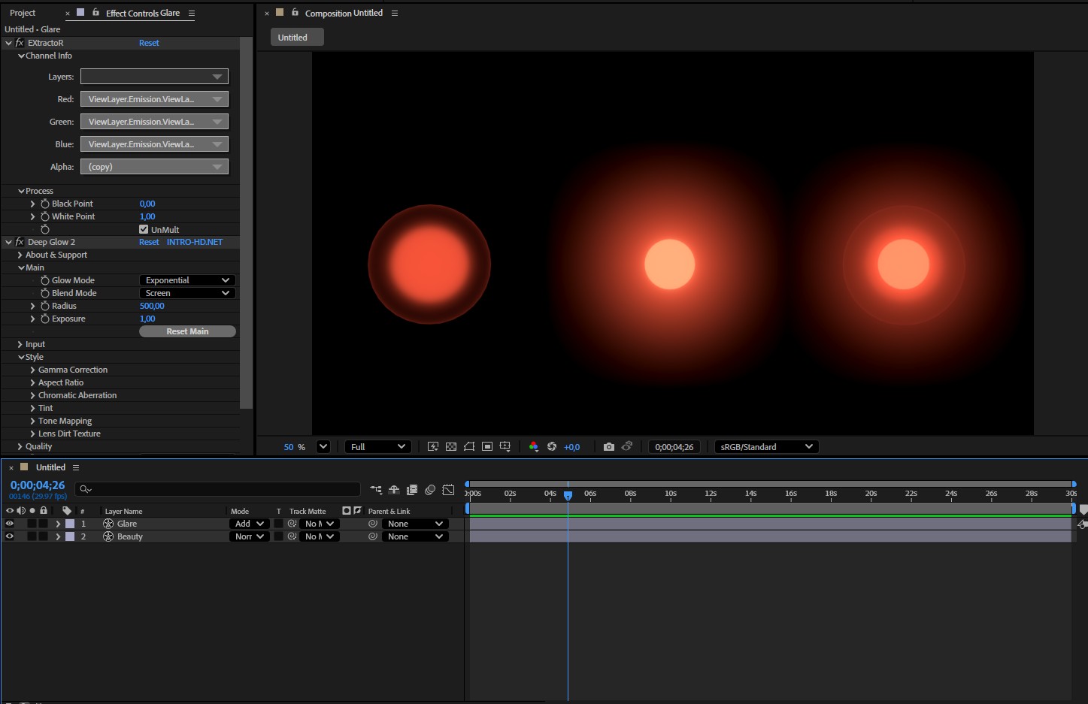Click the parent pick whip for Glare
Screen dimensions: 1088x704
(373, 524)
